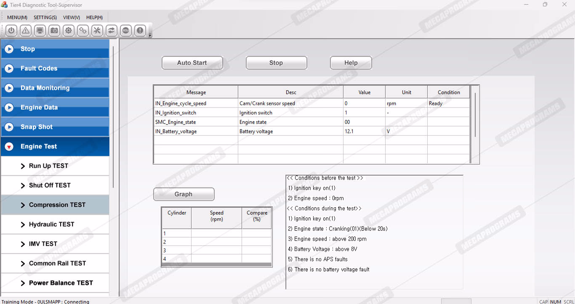The height and width of the screenshot is (304, 575).
Task: Open the IMV TEST entry
Action: click(55, 244)
